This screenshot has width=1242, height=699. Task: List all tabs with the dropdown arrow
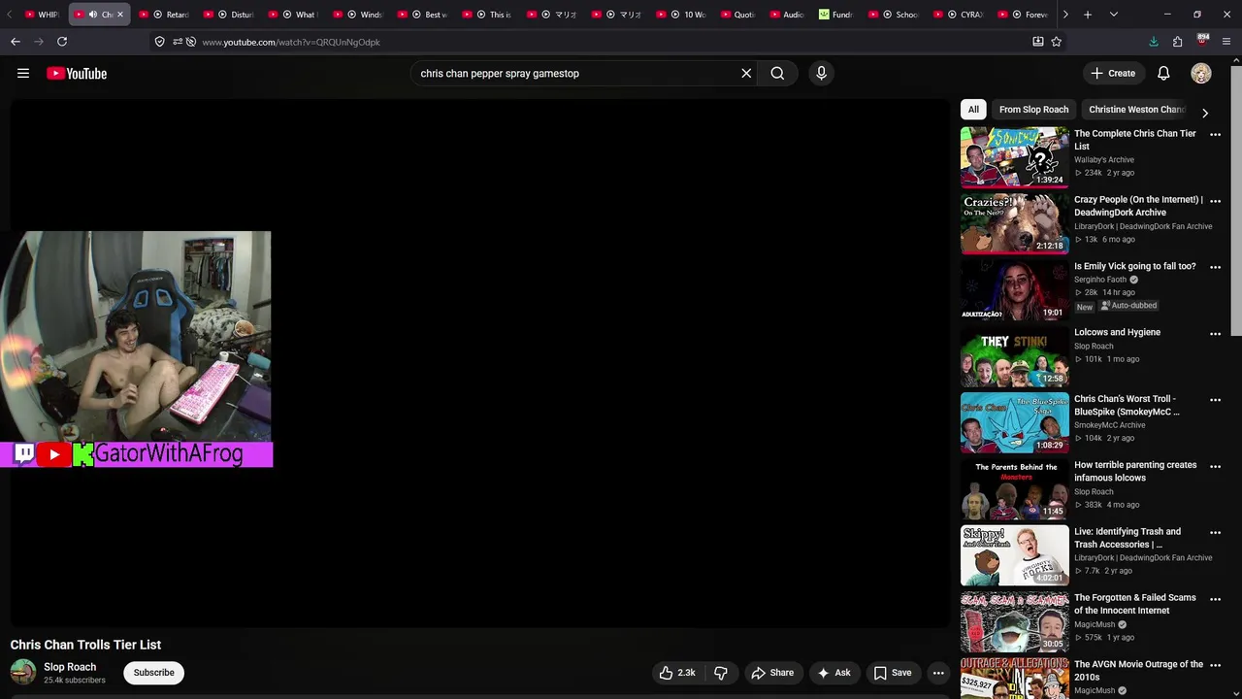pos(1113,15)
